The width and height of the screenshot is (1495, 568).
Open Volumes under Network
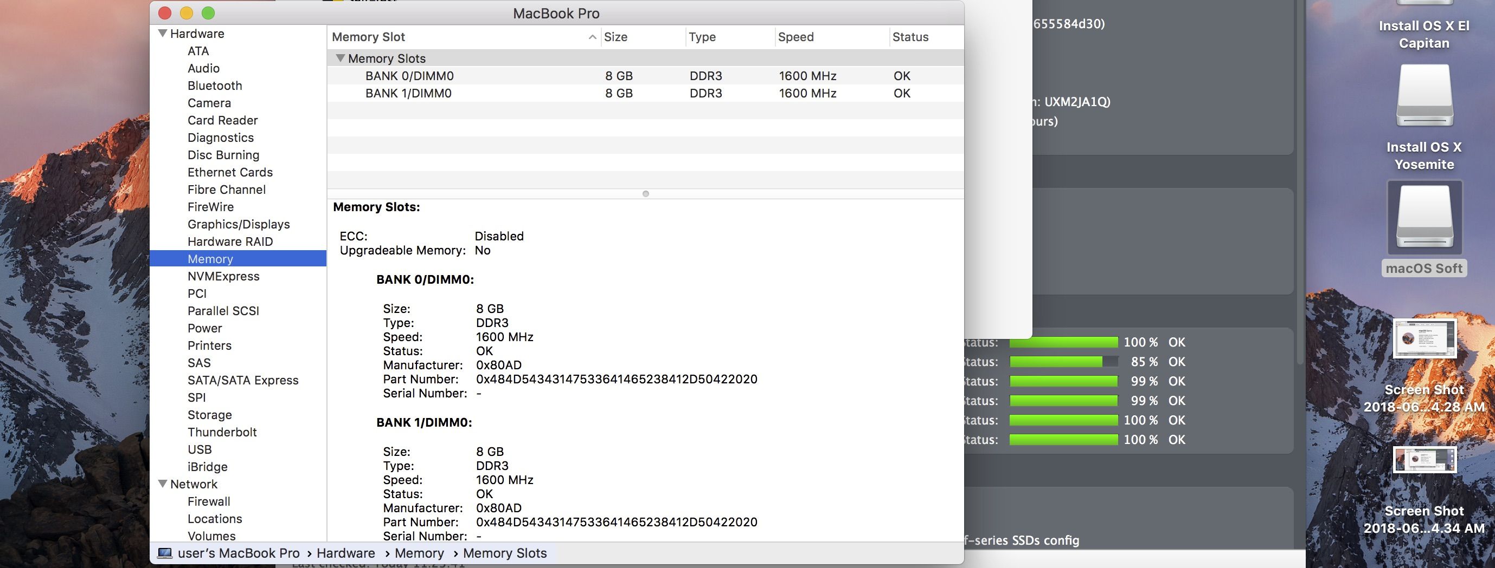point(212,536)
